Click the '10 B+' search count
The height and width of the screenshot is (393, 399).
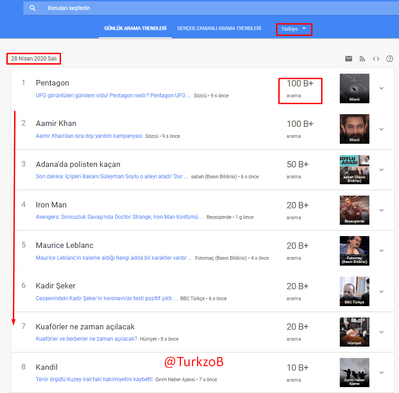(x=297, y=368)
